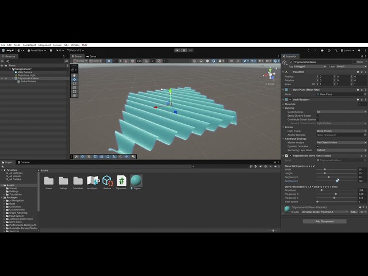Click the Mesh object picker circle
This screenshot has width=368, height=276.
[x=365, y=94]
